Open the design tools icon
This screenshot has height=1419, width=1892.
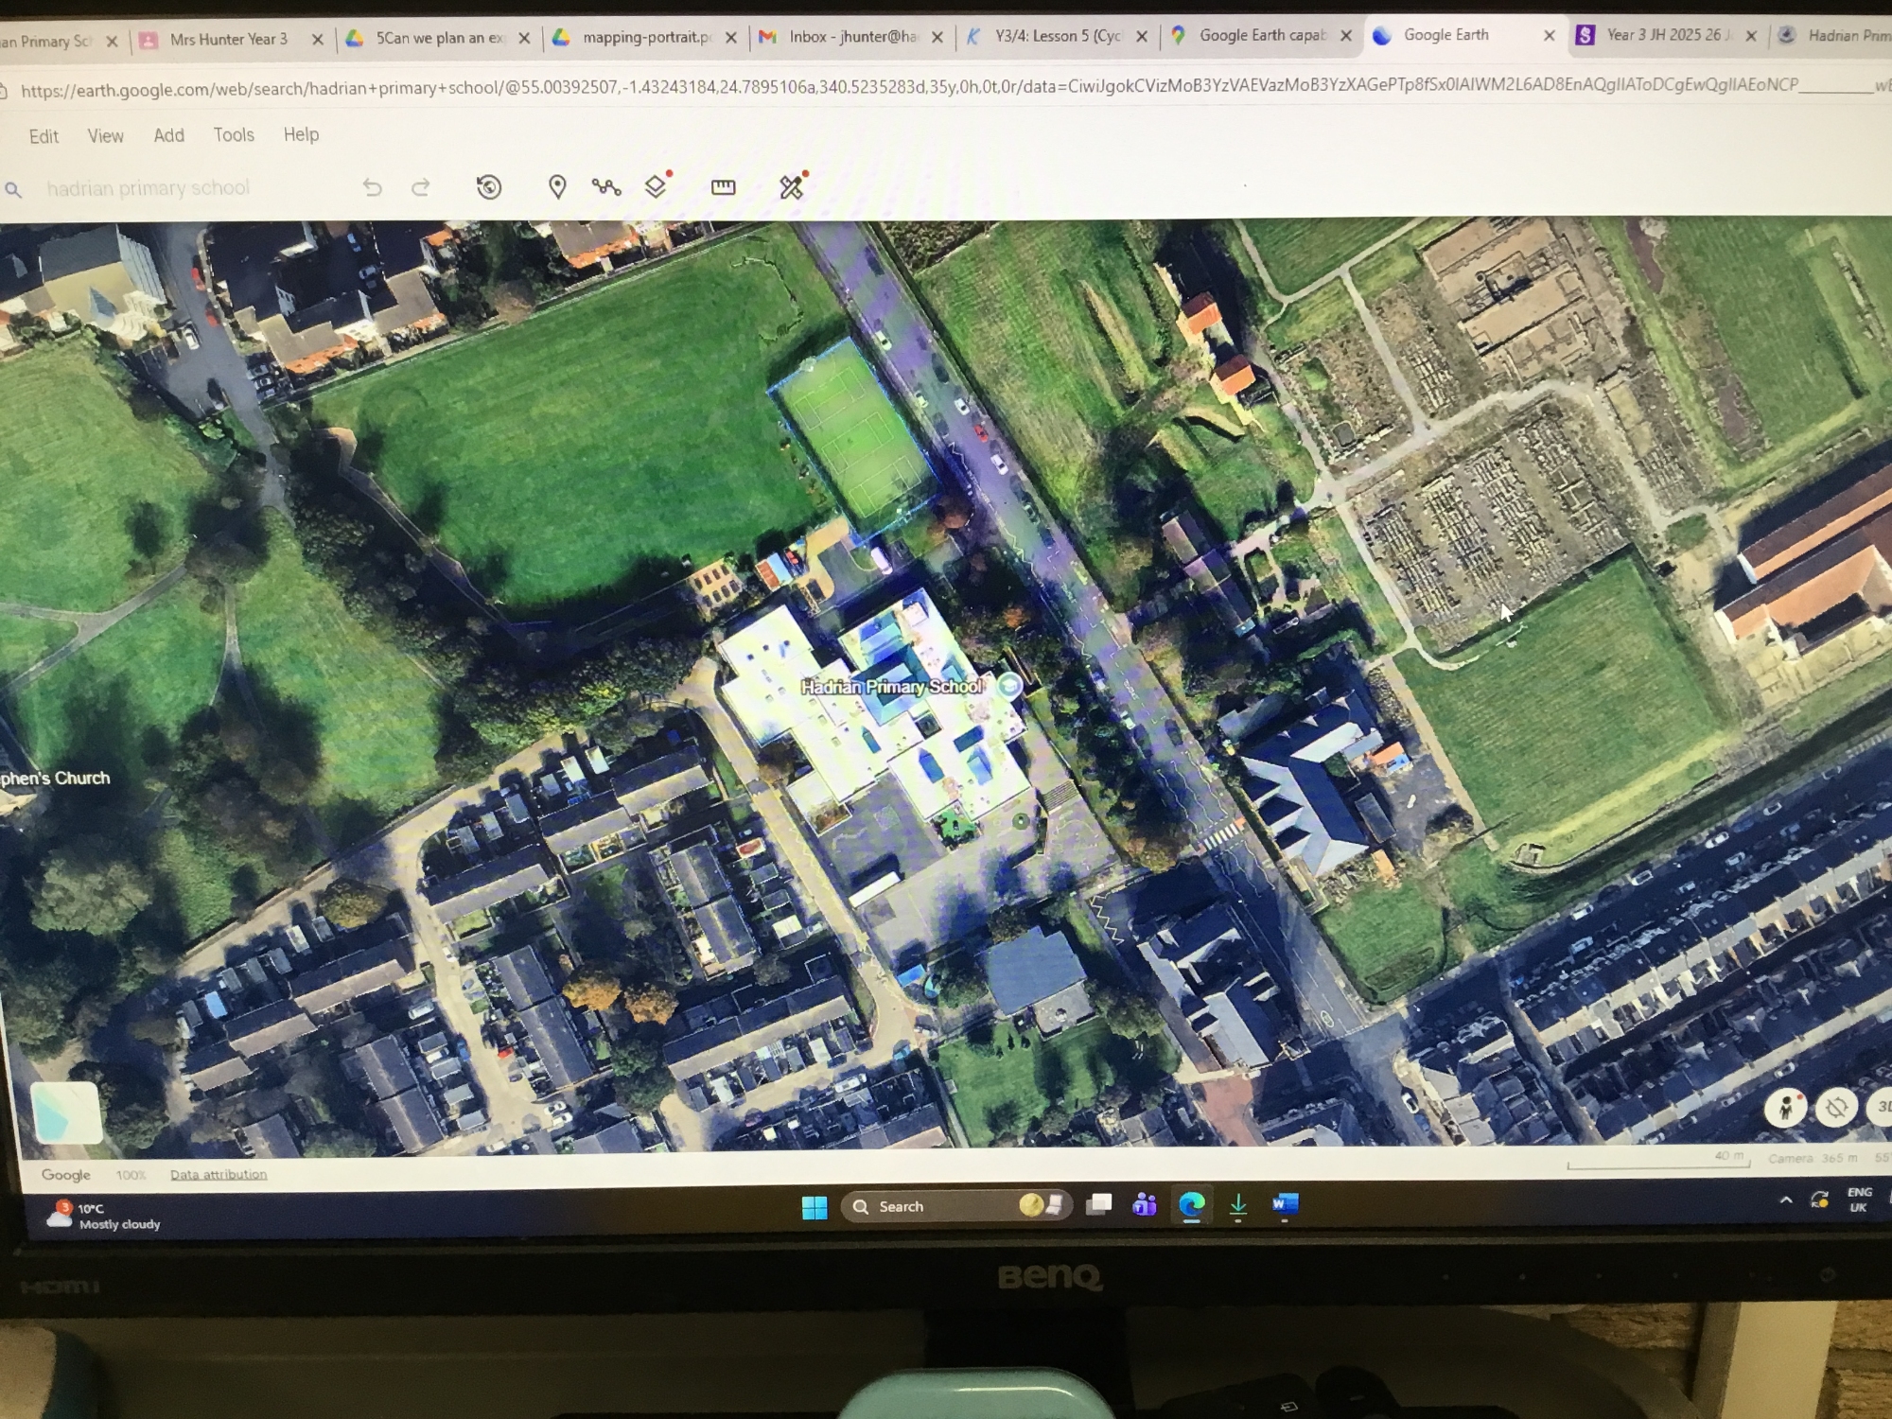point(791,186)
